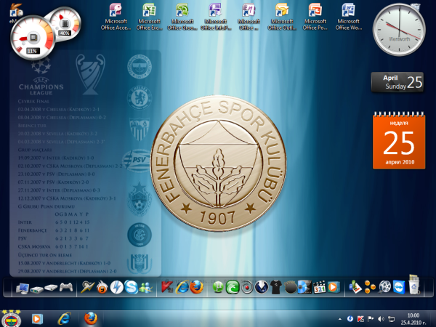This screenshot has width=436, height=327.
Task: Open the purple Microsoft Office shortcut next to InfoPath
Action: 249,17
